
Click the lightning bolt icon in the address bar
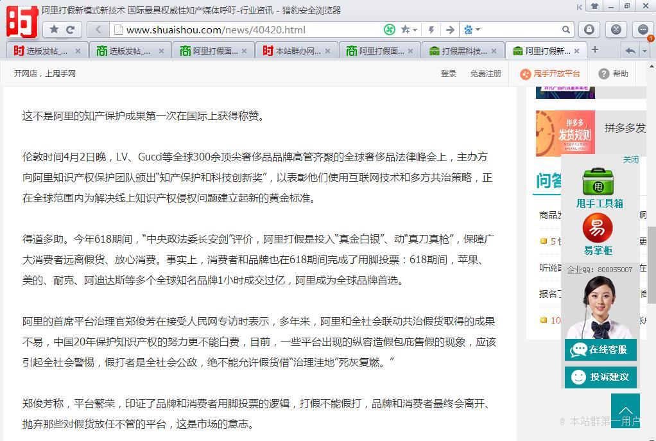[431, 30]
